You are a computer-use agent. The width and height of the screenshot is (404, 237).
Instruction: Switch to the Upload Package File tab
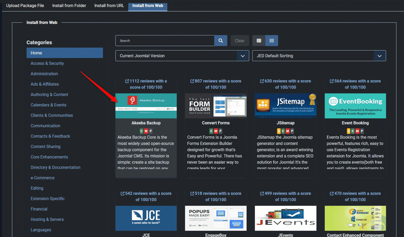25,6
